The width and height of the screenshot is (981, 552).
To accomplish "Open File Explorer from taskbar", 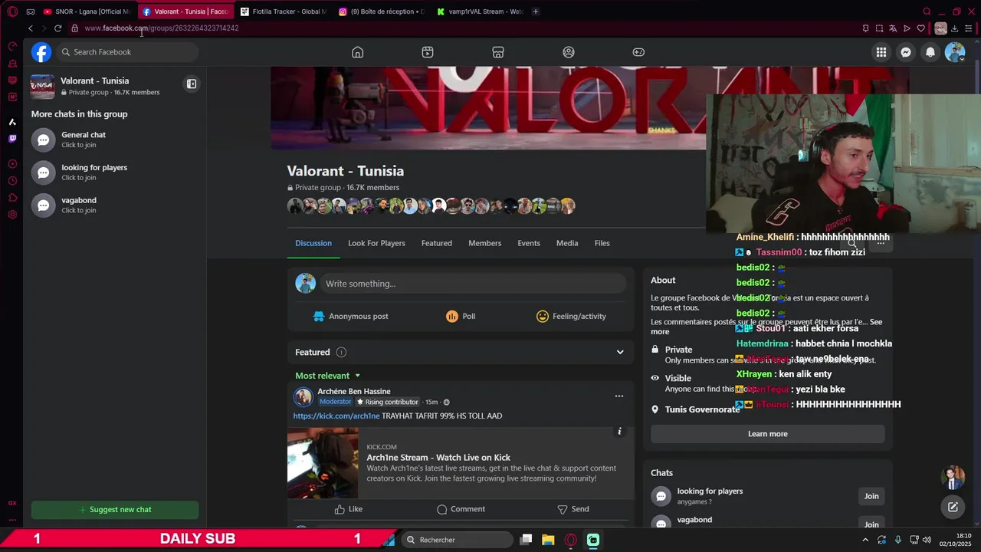I will pyautogui.click(x=548, y=540).
